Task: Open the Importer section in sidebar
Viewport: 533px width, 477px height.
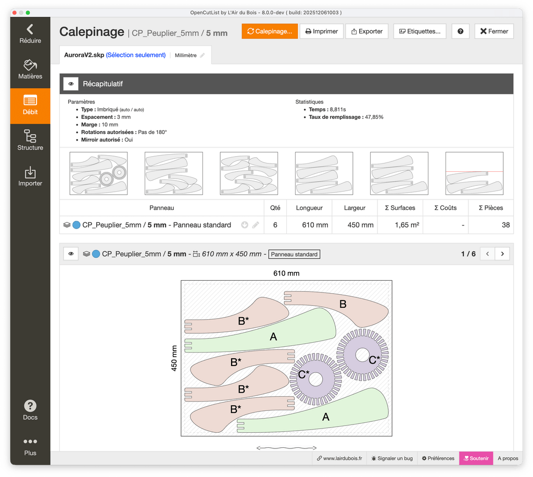Action: click(x=30, y=177)
